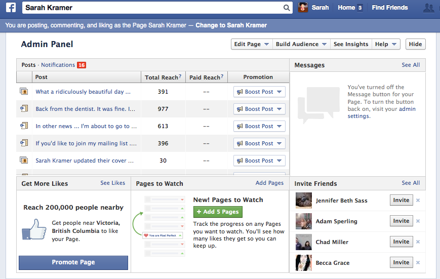Screen dimensions: 440x279
Task: Invite Chad Miller
Action: tap(401, 242)
